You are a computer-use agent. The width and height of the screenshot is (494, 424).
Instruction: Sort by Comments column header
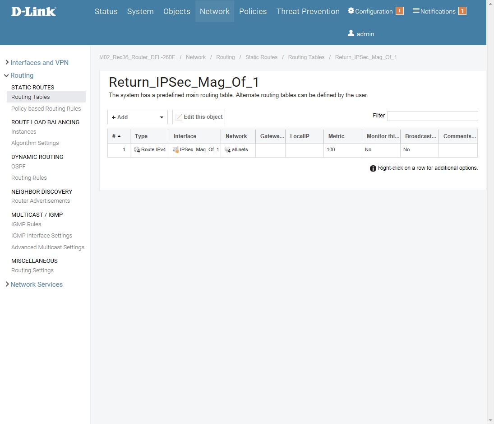458,136
